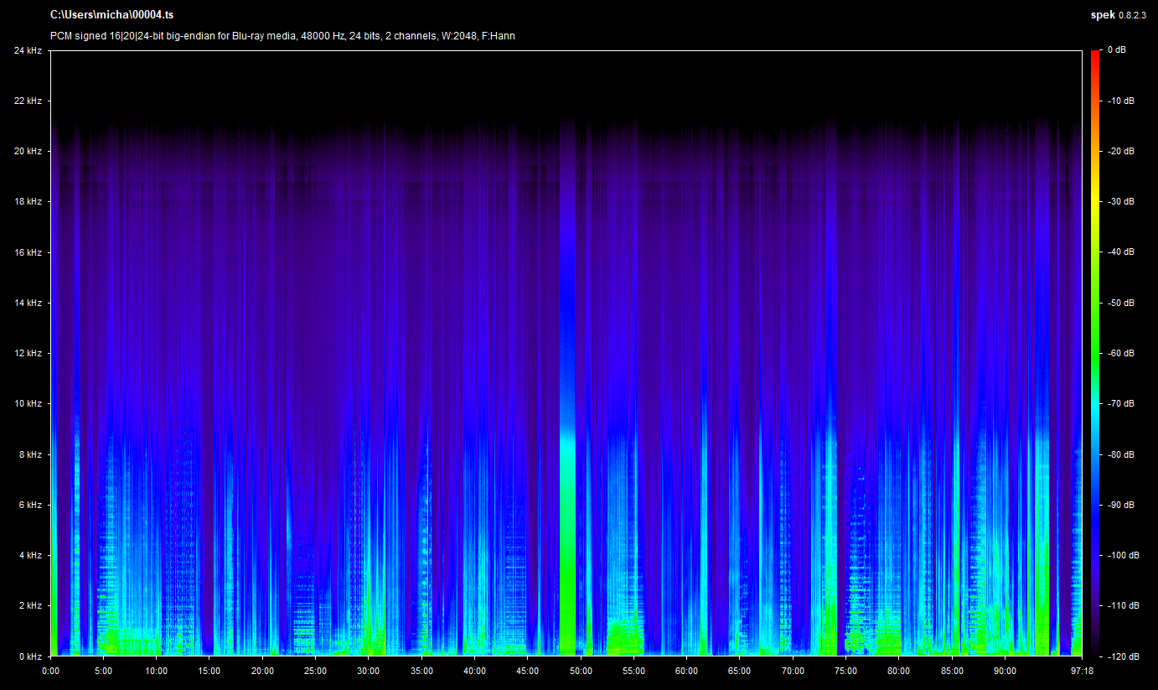The width and height of the screenshot is (1158, 690).
Task: Click the red top of color scale bar
Action: [x=1094, y=57]
